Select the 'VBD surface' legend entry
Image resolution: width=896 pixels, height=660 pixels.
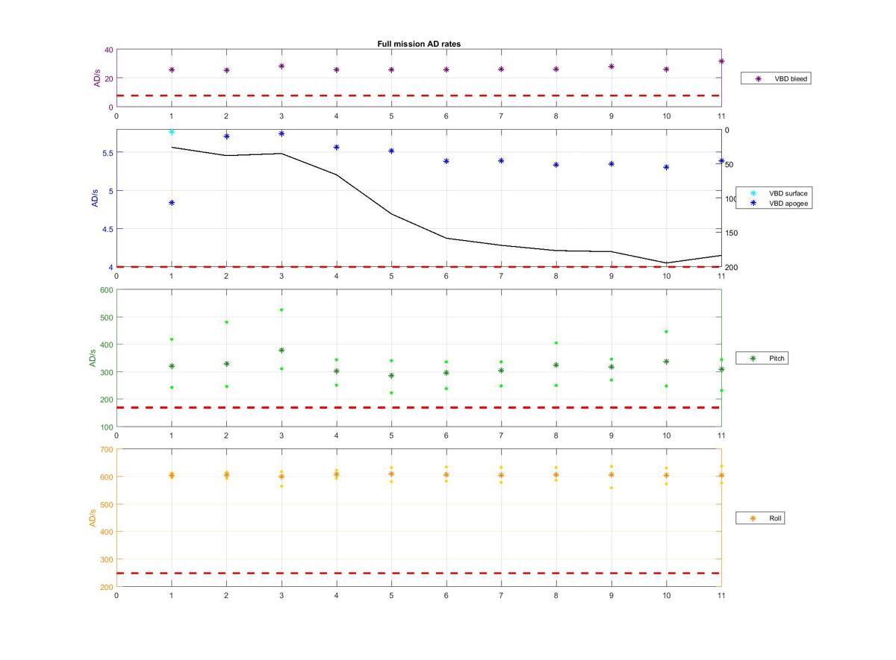[x=775, y=193]
